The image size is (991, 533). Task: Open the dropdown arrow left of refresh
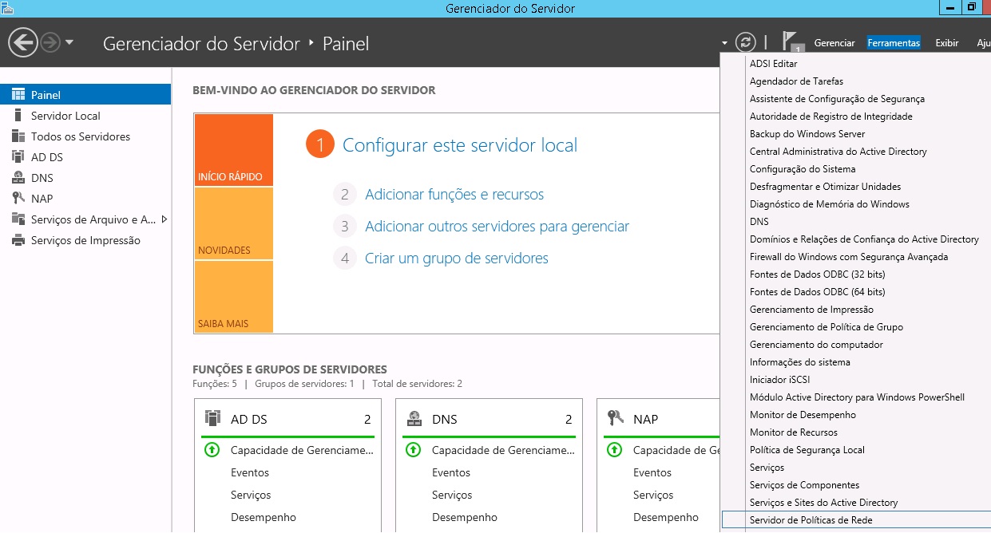point(724,43)
